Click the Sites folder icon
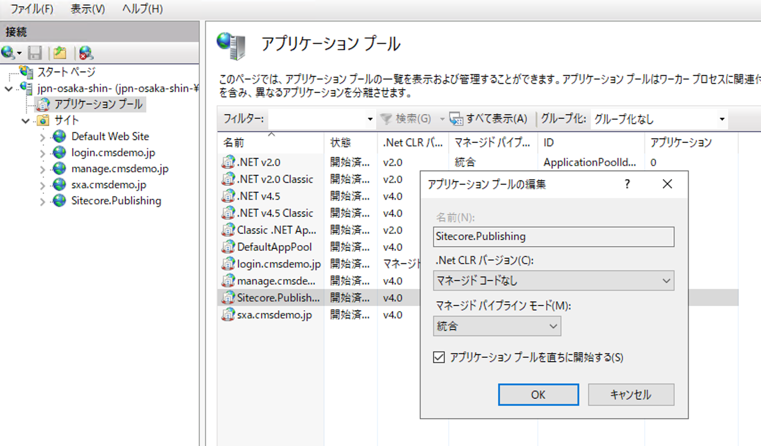761x446 pixels. 43,120
